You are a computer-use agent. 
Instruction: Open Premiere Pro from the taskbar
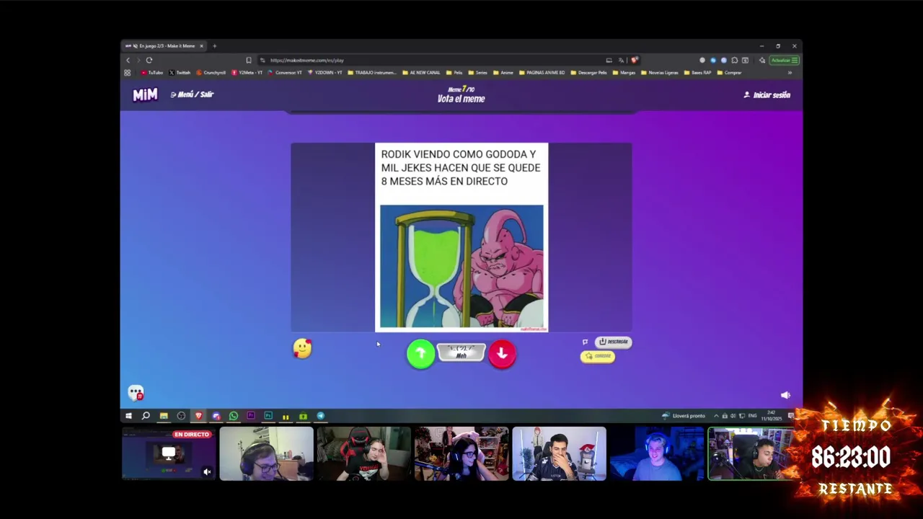[x=250, y=416]
